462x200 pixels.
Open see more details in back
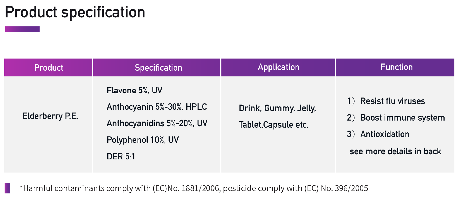pos(395,151)
